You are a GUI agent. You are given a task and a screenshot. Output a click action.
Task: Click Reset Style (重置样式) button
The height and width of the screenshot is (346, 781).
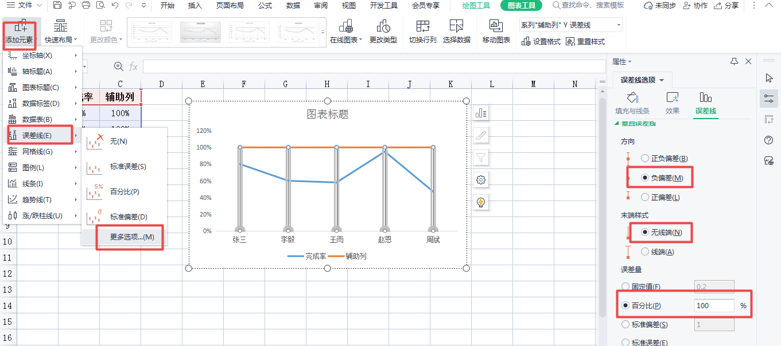pos(585,42)
